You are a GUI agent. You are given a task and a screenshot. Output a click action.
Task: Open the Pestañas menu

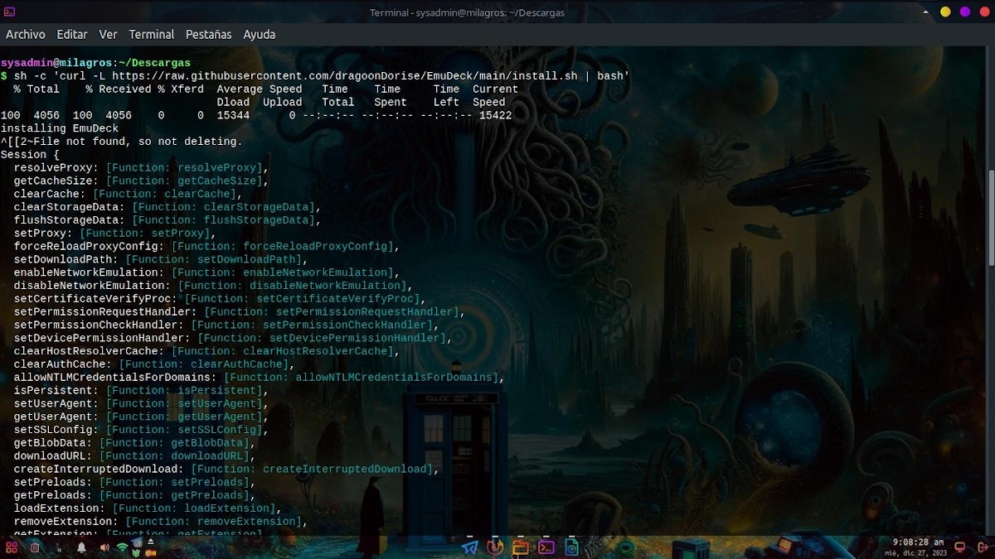coord(207,35)
